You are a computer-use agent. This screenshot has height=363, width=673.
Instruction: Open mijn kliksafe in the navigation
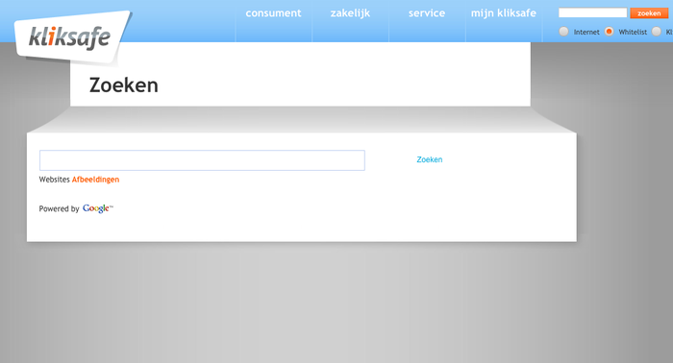[504, 13]
